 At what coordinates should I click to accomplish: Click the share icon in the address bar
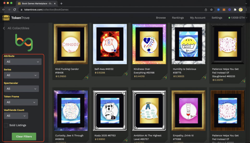click(x=206, y=10)
